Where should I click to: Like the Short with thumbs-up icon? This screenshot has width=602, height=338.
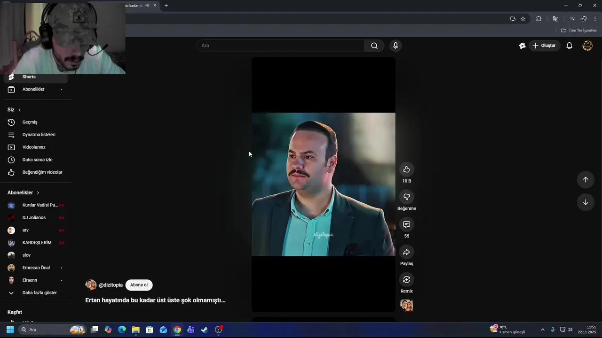[x=406, y=169]
